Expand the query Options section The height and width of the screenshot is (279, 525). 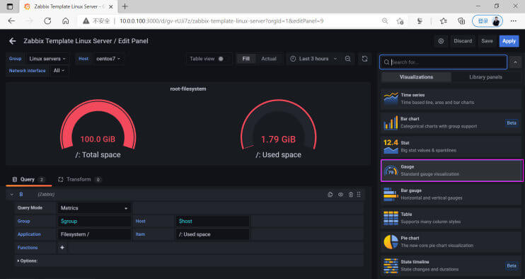tap(28, 261)
